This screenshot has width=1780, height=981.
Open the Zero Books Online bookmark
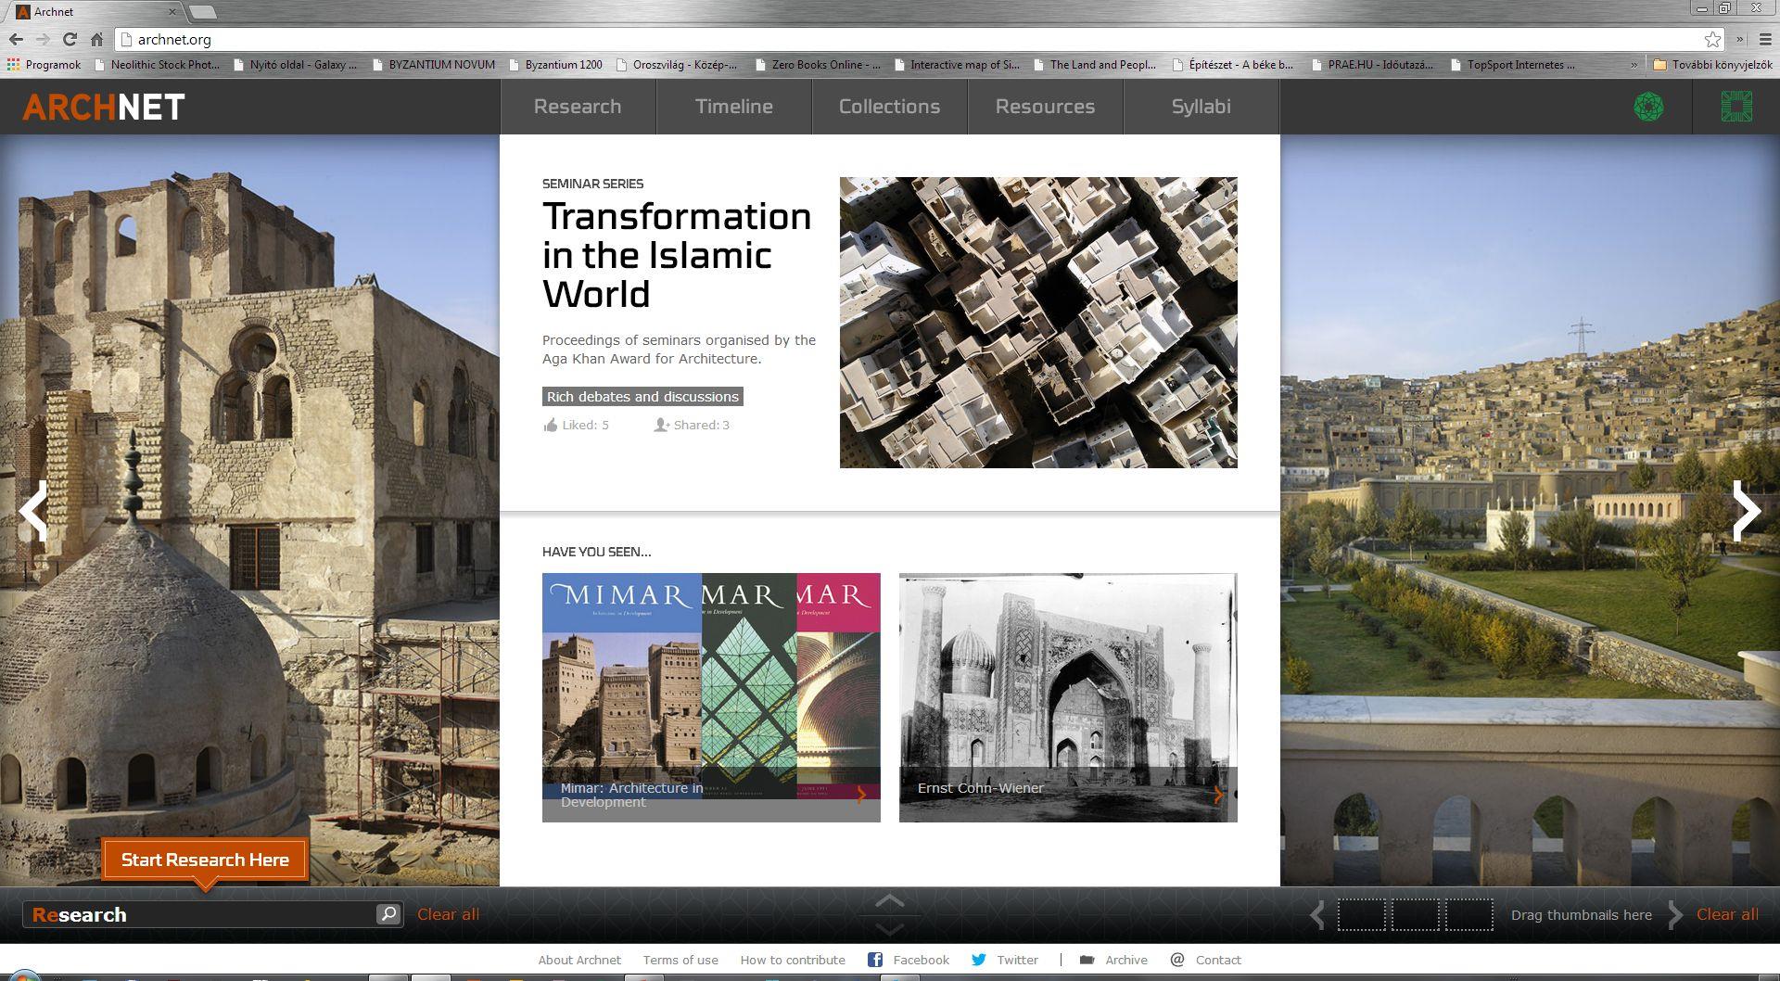[x=818, y=64]
